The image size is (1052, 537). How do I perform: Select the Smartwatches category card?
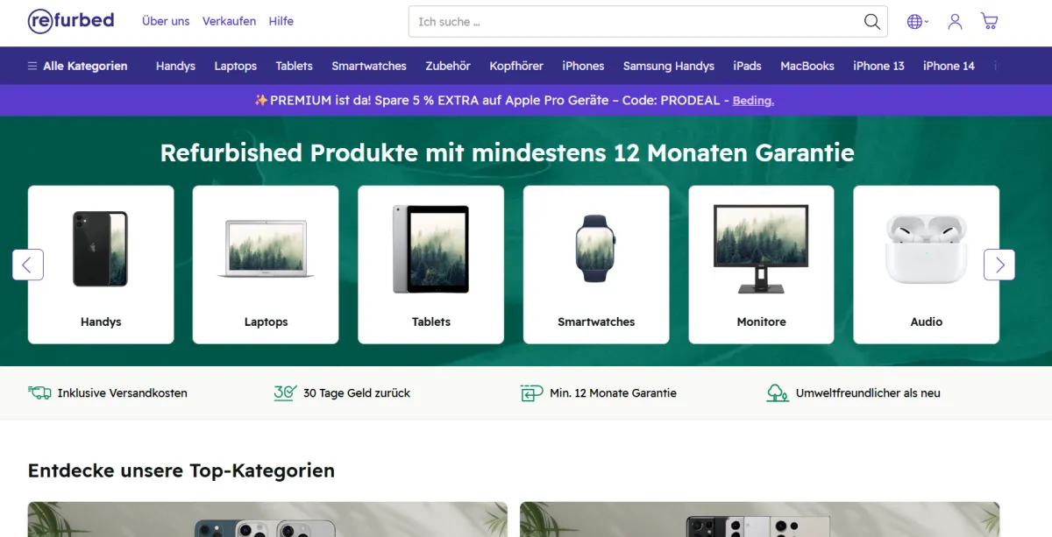(x=596, y=265)
